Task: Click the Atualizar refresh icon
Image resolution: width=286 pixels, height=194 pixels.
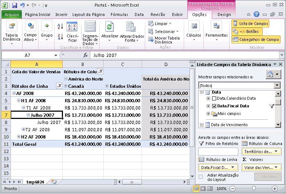Action: [x=110, y=27]
